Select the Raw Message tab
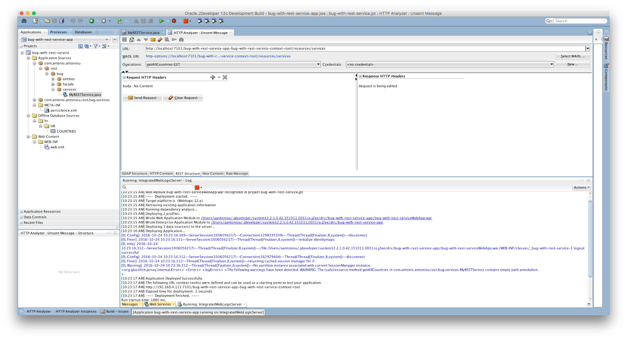 [x=237, y=174]
